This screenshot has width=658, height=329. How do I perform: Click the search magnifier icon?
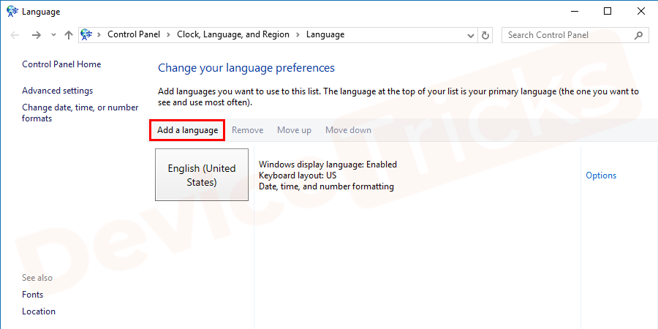[638, 35]
